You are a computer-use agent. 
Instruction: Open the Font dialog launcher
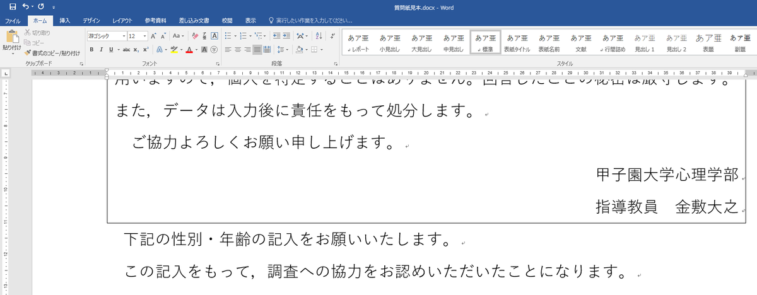click(217, 64)
